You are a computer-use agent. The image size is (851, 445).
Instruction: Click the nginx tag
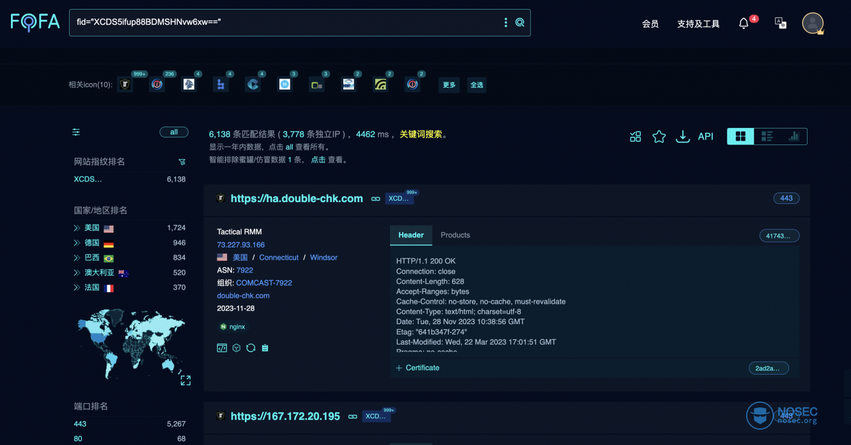(233, 327)
